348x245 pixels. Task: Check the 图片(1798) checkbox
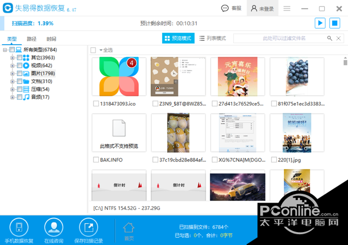19,74
